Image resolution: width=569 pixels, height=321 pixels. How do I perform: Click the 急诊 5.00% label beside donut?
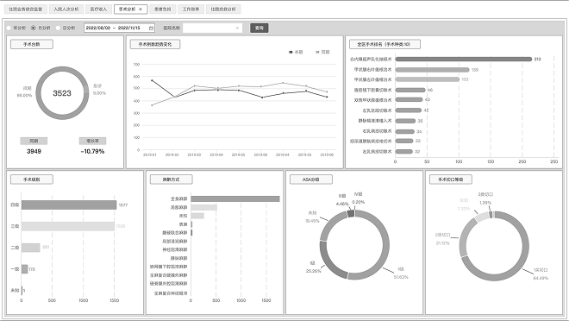coord(99,90)
